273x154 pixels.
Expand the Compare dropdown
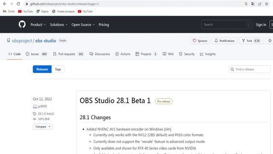[x=43, y=127]
